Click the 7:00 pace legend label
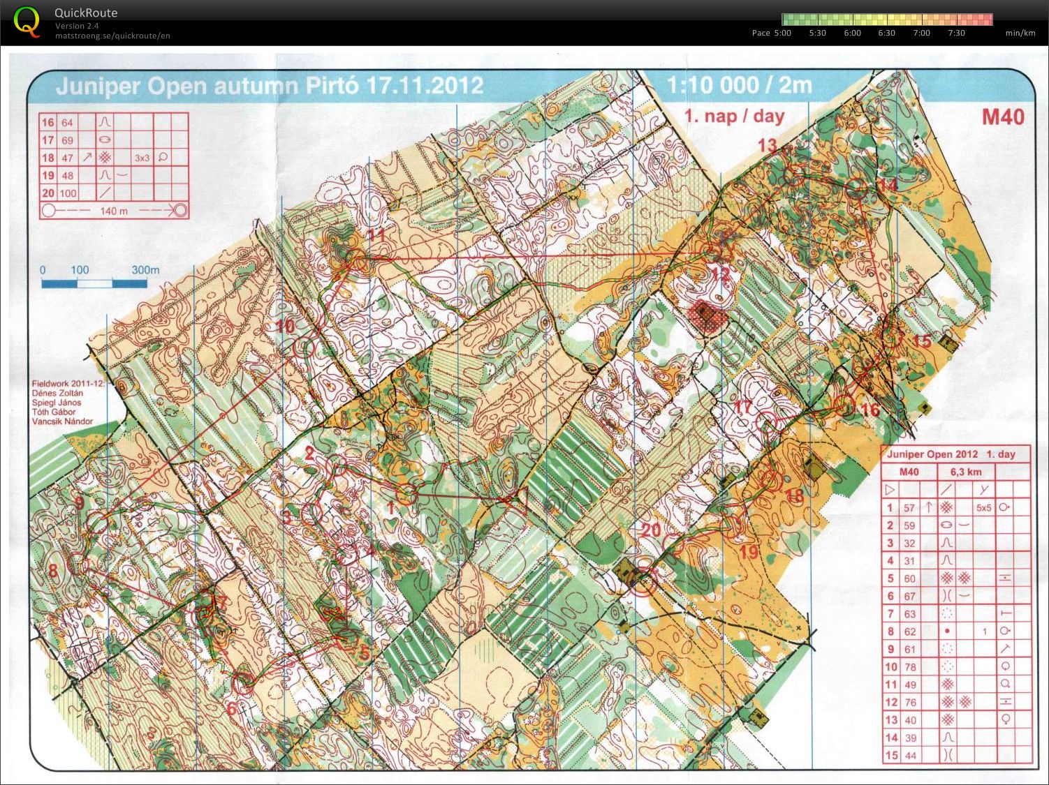This screenshot has width=1049, height=785. click(x=922, y=33)
